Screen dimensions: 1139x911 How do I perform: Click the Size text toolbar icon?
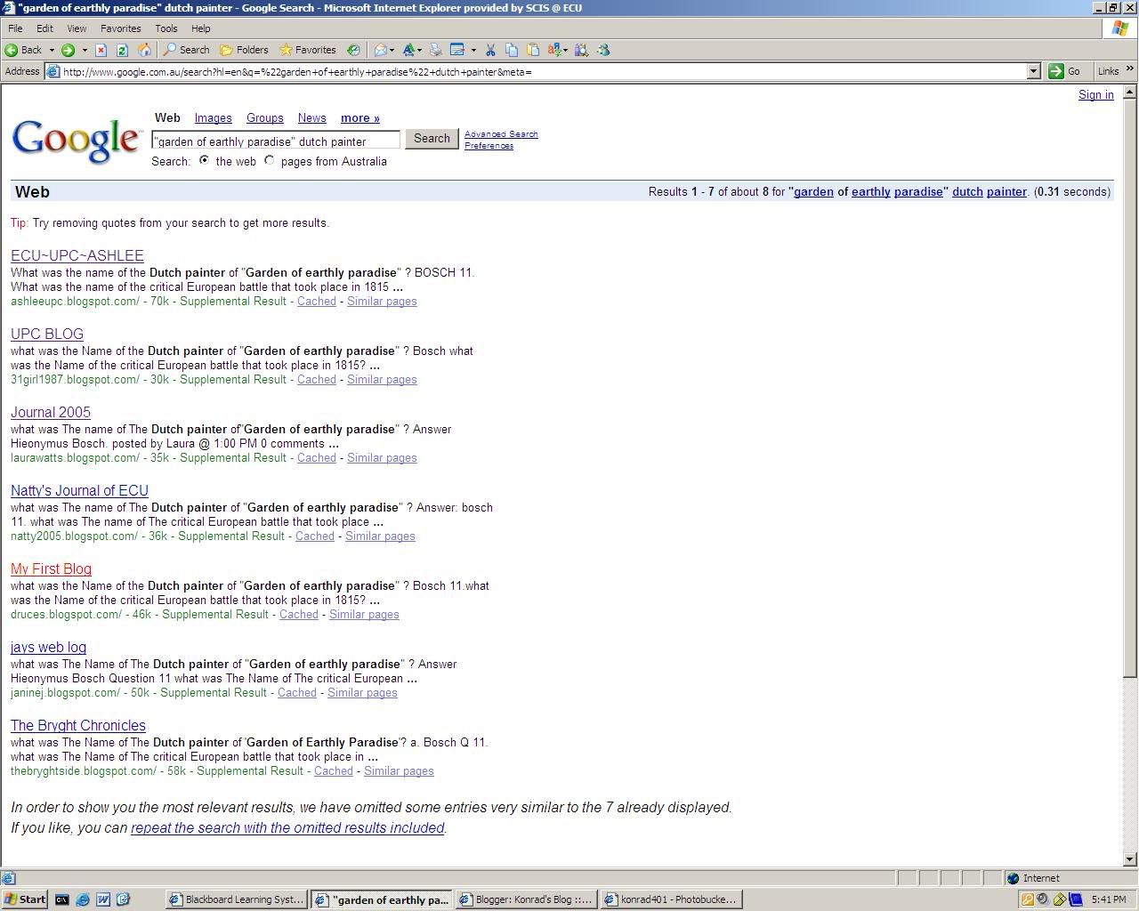(408, 50)
